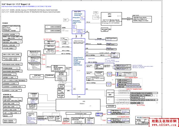The height and width of the screenshot is (127, 179).
Task: Click the GPU AMD block
Action: [111, 19]
